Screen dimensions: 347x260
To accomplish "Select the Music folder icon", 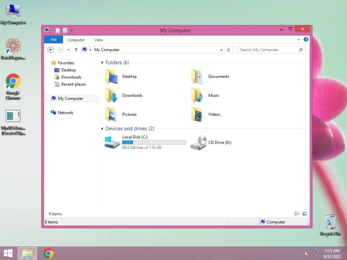I will (x=198, y=95).
